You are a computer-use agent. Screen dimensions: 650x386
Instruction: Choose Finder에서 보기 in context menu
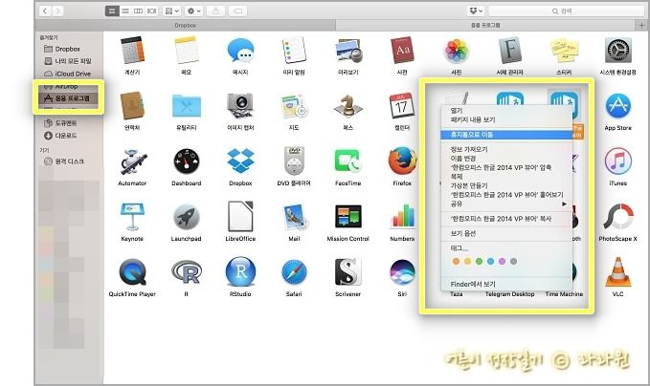pos(473,284)
